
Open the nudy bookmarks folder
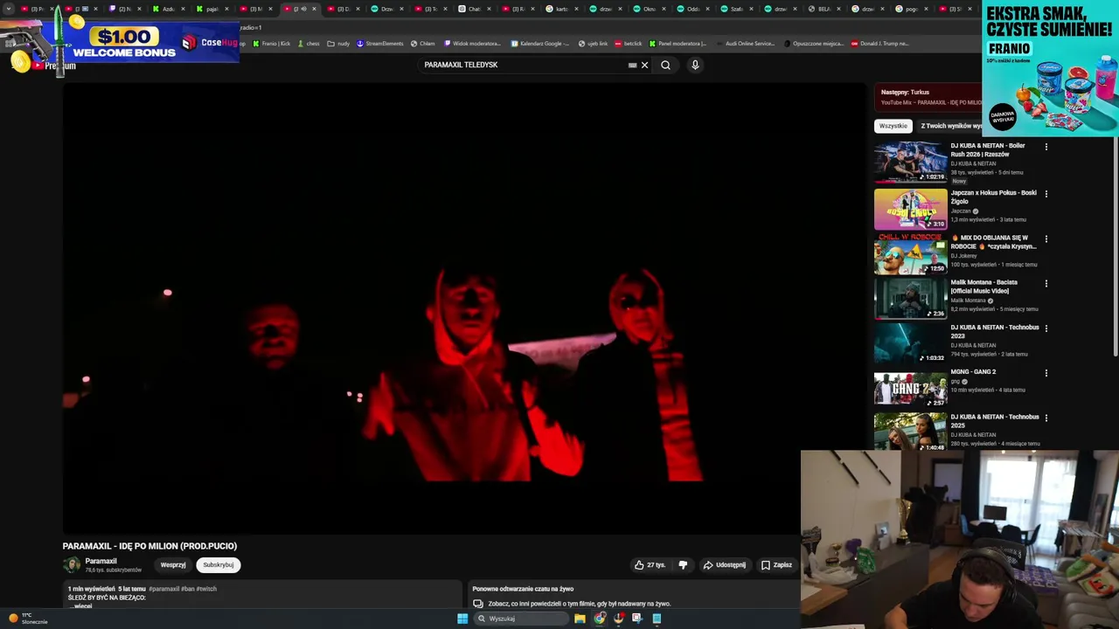tap(338, 43)
